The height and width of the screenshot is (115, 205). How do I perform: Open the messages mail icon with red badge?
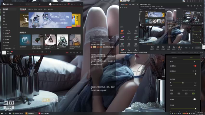click(x=68, y=4)
